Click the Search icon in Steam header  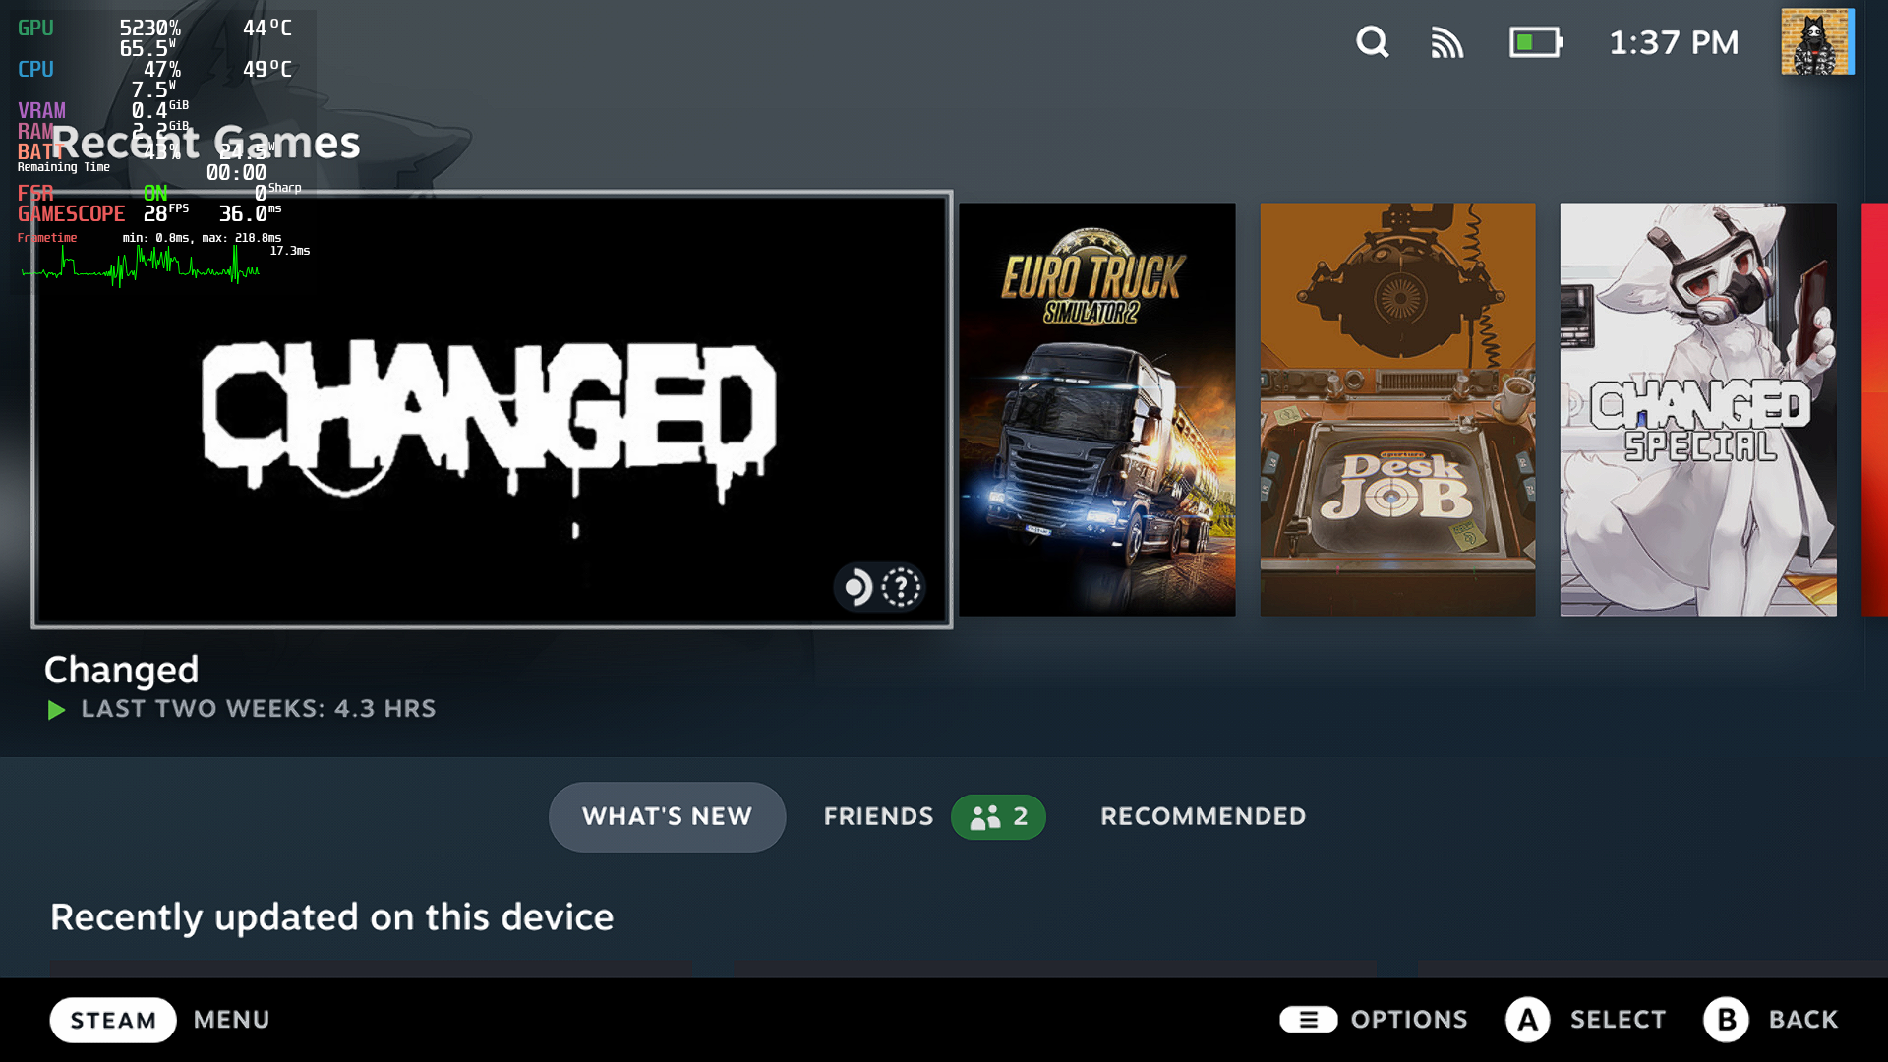click(1373, 41)
